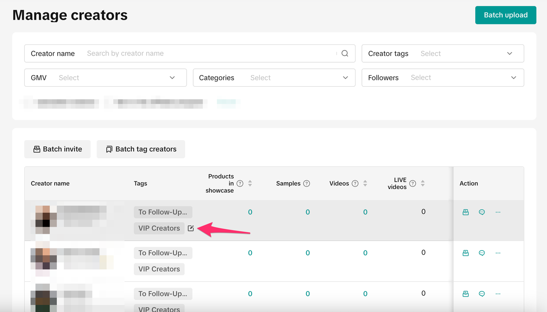Message the second creator via chat icon
Viewport: 547px width, 312px height.
(482, 253)
